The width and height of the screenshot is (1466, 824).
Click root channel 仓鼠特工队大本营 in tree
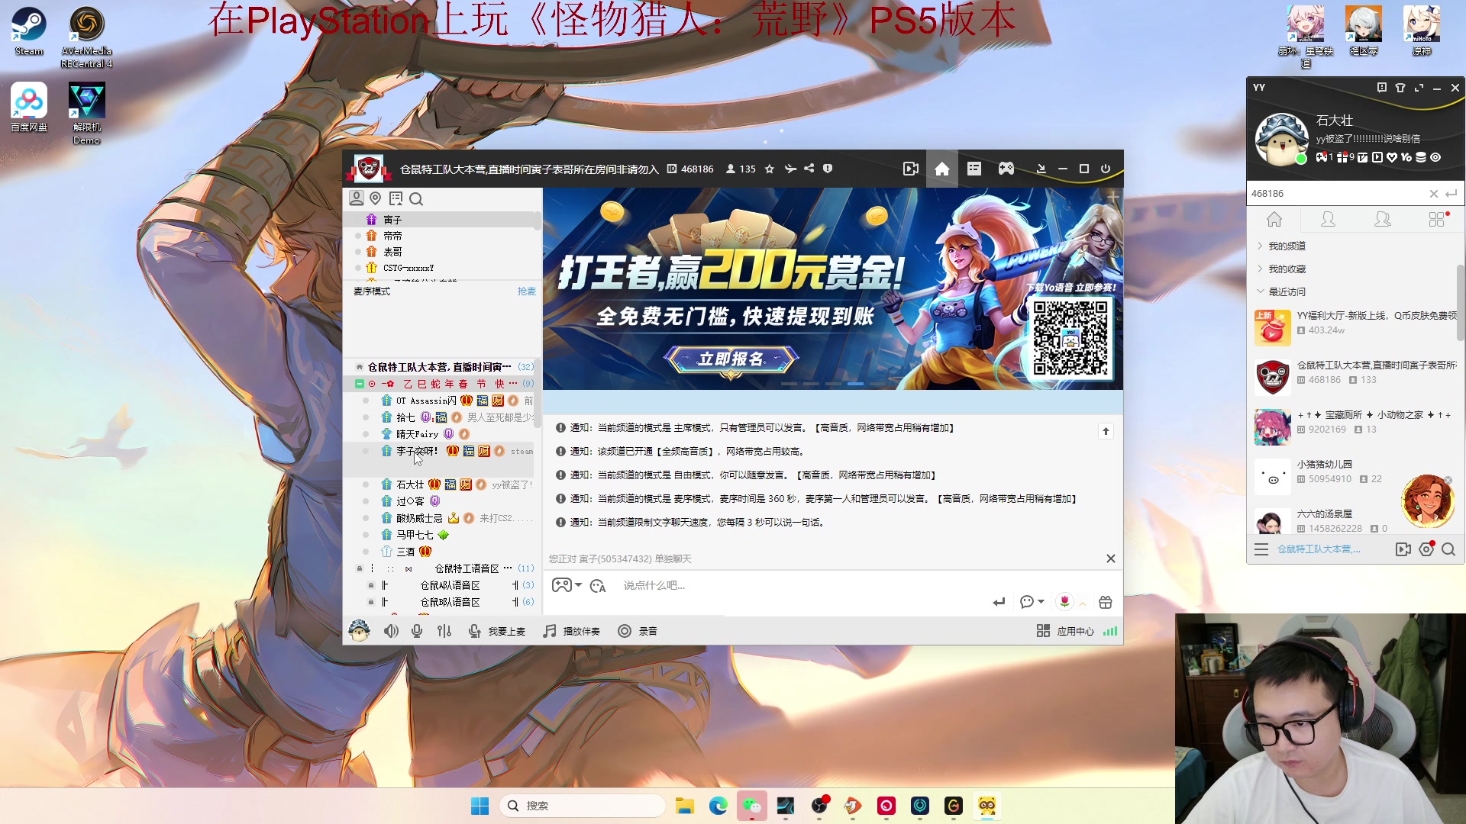pos(439,367)
